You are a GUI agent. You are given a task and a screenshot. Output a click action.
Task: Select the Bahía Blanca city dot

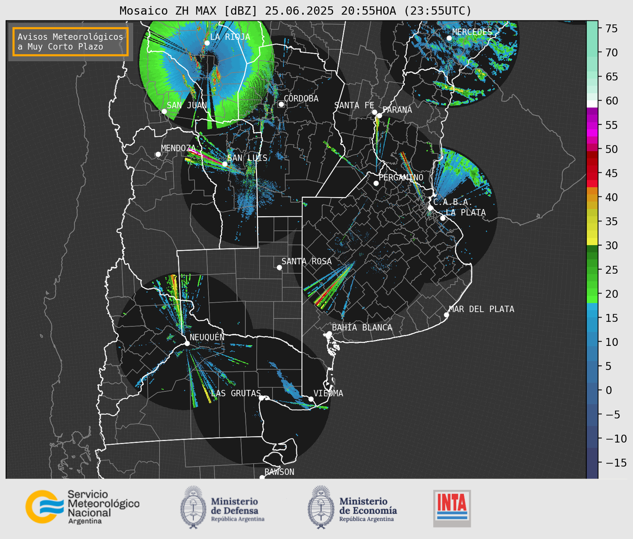click(x=329, y=334)
